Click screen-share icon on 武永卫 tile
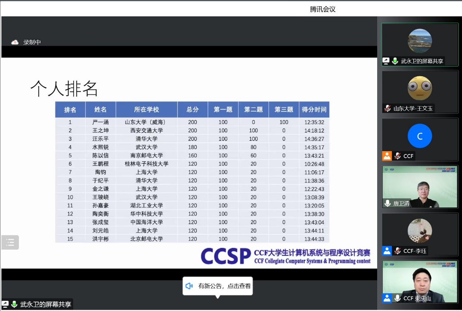The height and width of the screenshot is (311, 462). point(386,61)
